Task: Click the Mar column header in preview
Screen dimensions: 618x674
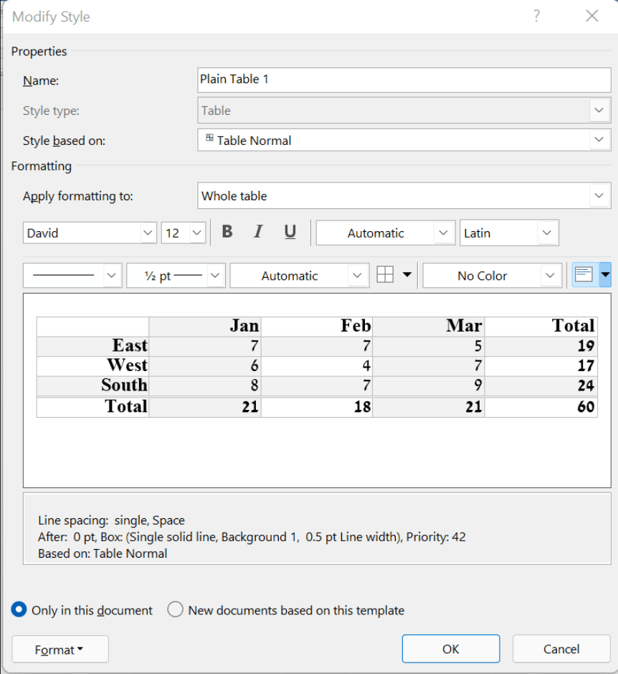Action: (x=465, y=326)
